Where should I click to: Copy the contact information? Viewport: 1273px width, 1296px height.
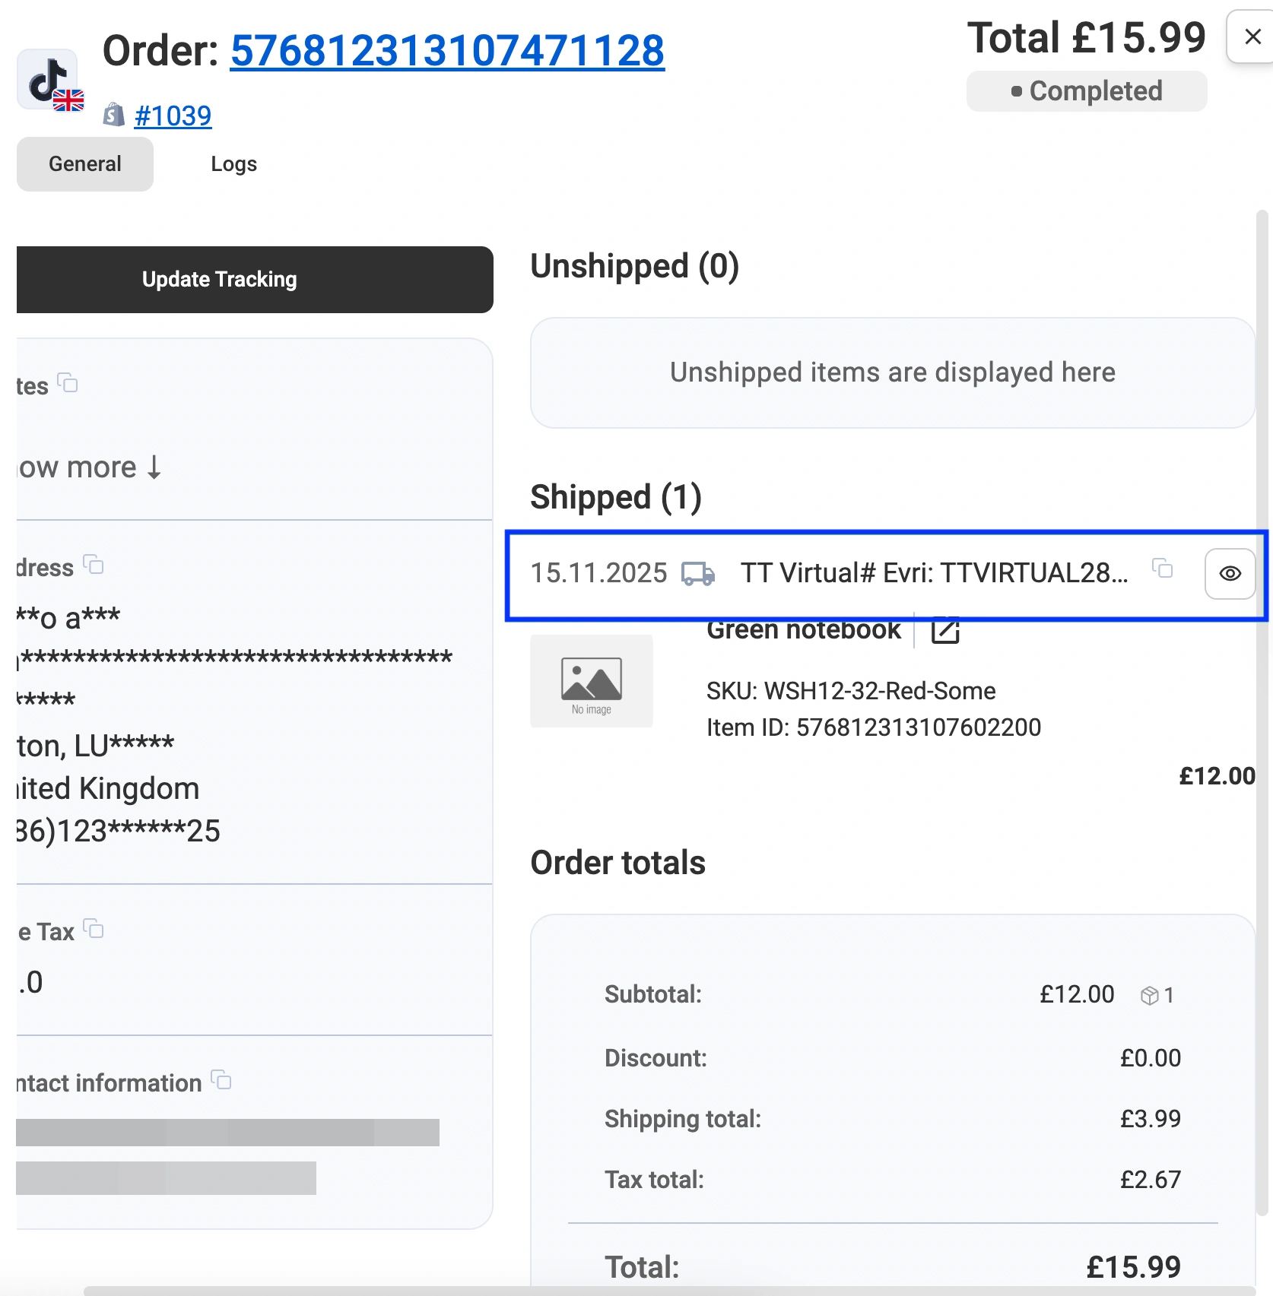221,1079
